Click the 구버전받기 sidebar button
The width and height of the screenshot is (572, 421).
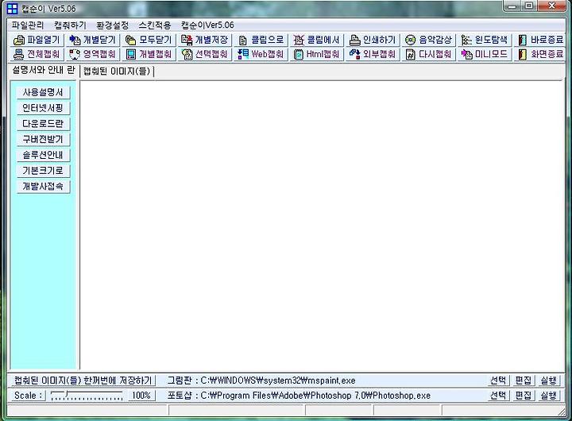click(x=43, y=139)
